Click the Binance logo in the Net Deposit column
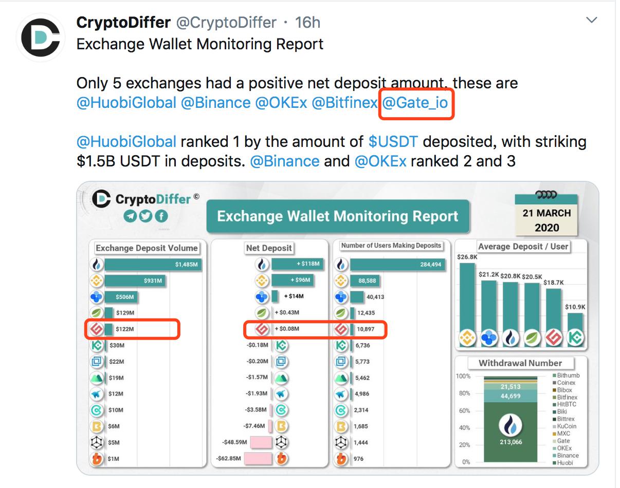The image size is (620, 488). [263, 280]
